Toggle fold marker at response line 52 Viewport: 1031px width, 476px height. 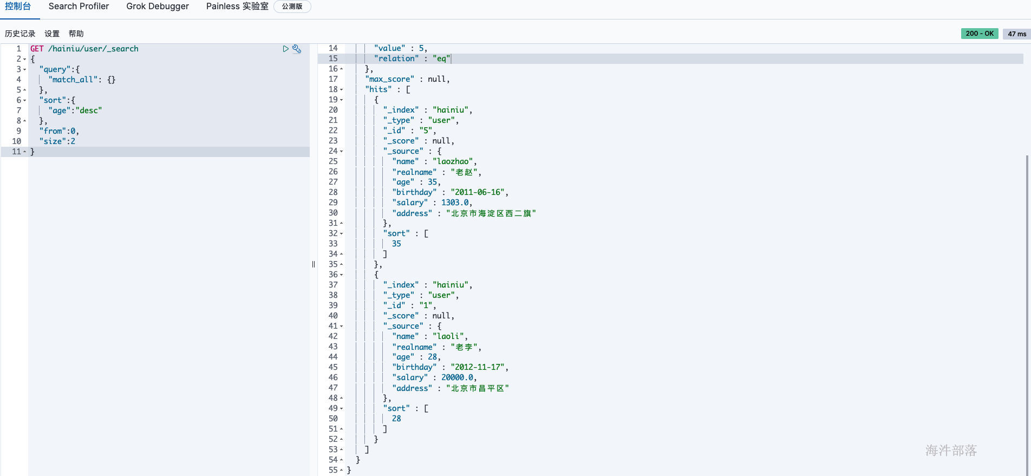[342, 439]
